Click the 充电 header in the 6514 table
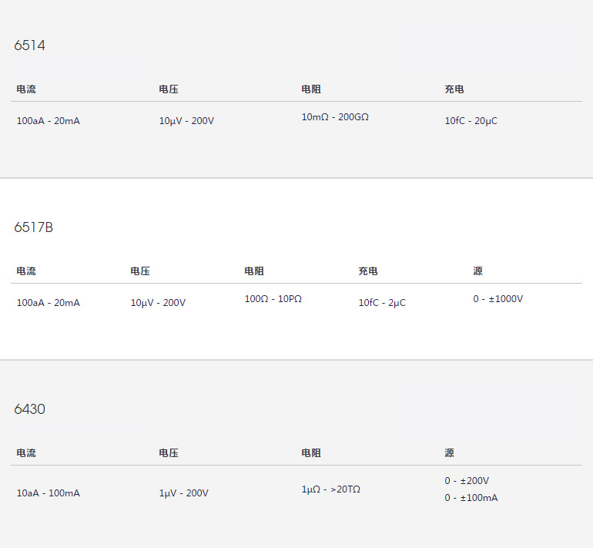The width and height of the screenshot is (593, 548). click(454, 89)
